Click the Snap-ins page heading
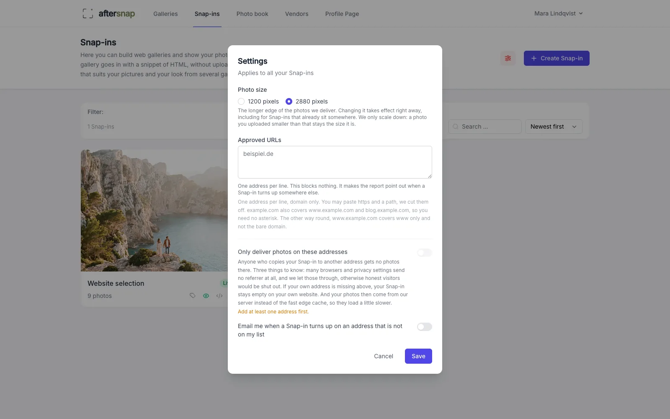670x419 pixels. [98, 42]
